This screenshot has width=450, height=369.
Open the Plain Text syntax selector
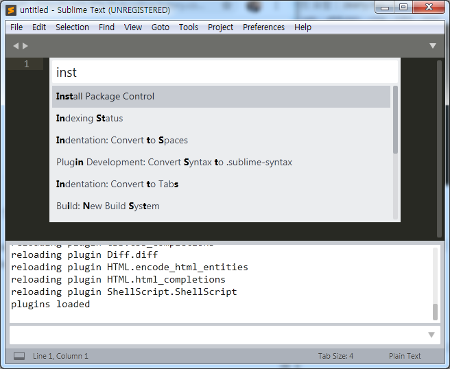405,356
